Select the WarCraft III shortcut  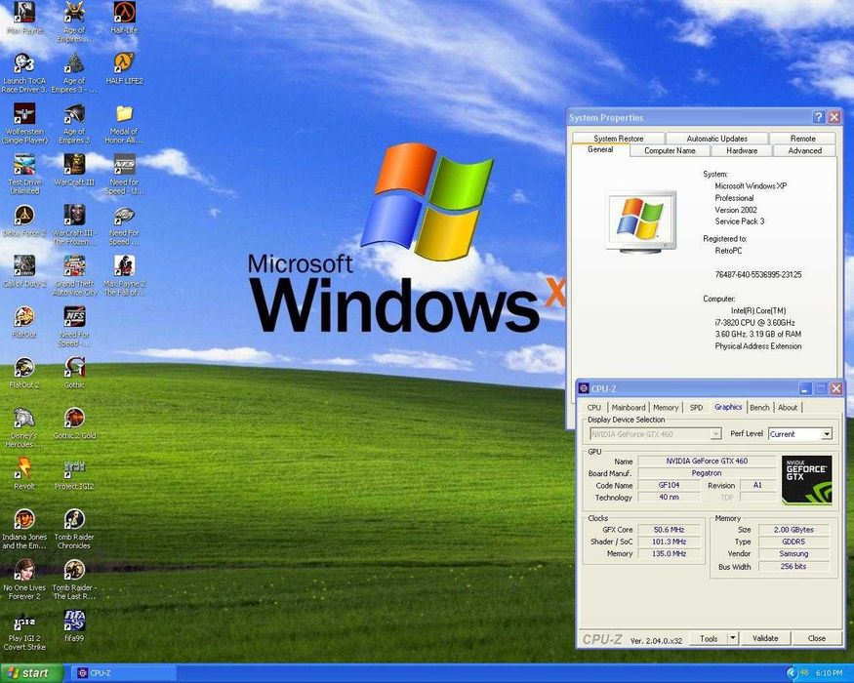tap(74, 170)
